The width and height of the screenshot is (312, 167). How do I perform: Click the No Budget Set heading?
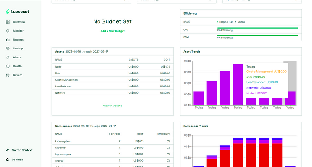tap(113, 21)
